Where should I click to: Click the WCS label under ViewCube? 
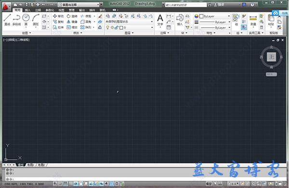pos(271,75)
